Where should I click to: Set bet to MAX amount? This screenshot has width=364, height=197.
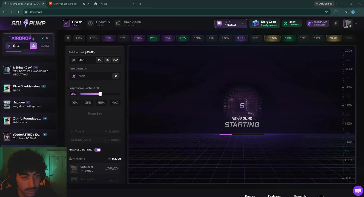[x=116, y=60]
